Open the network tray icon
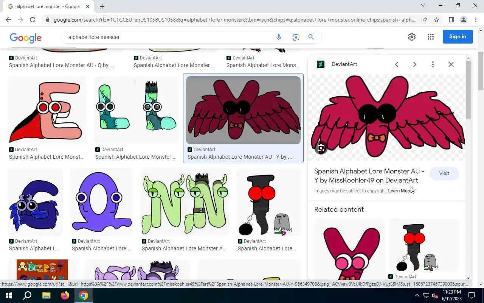 [426, 295]
